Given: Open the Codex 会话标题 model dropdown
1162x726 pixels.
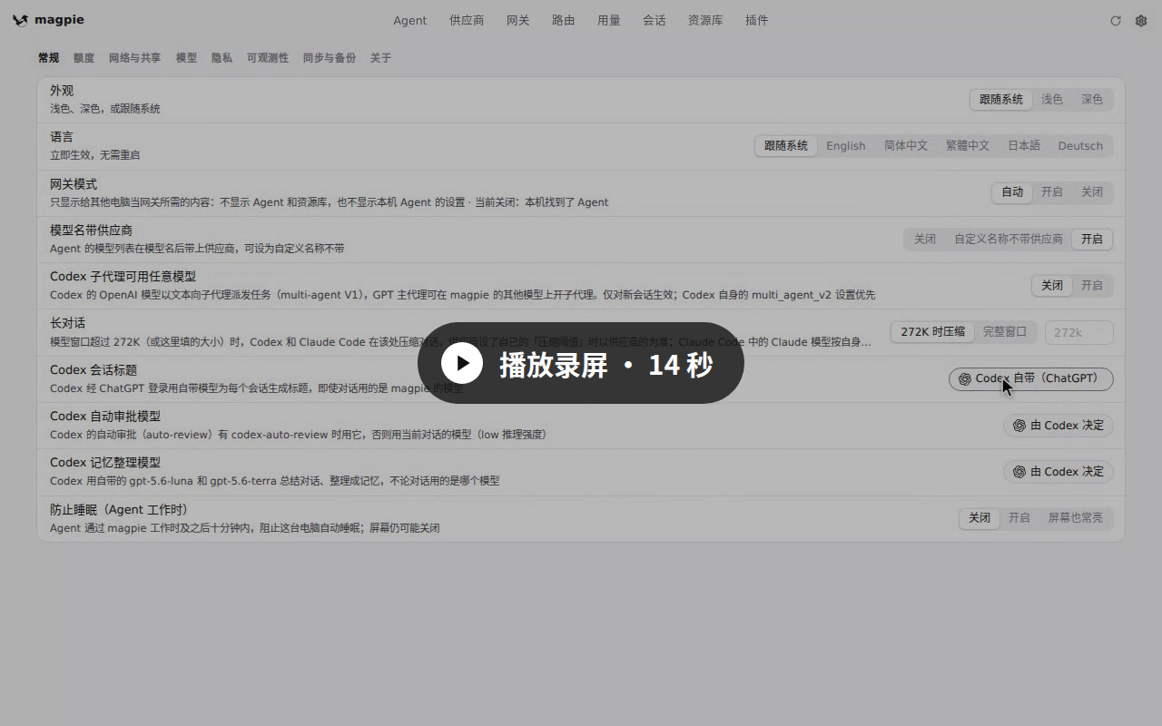Looking at the screenshot, I should [x=1031, y=378].
